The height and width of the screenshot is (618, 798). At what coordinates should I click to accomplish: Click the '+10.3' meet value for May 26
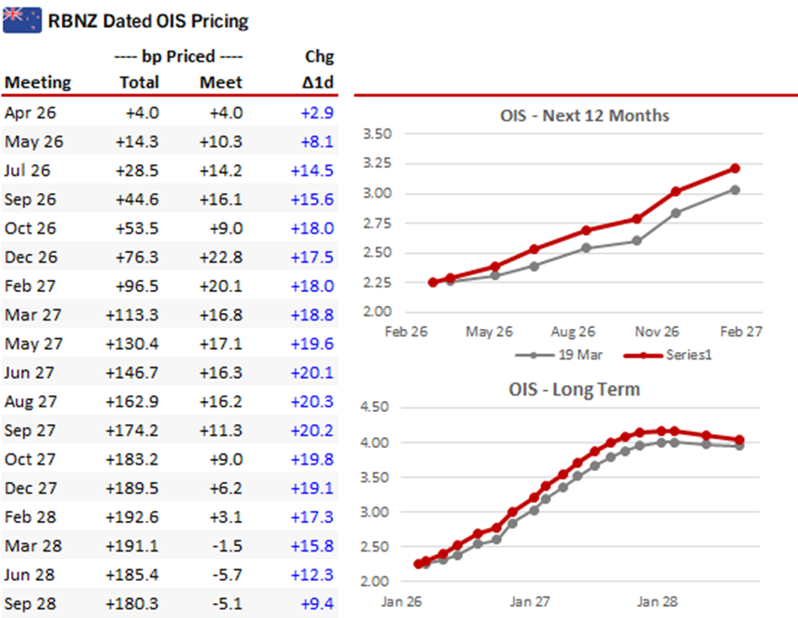(x=221, y=141)
